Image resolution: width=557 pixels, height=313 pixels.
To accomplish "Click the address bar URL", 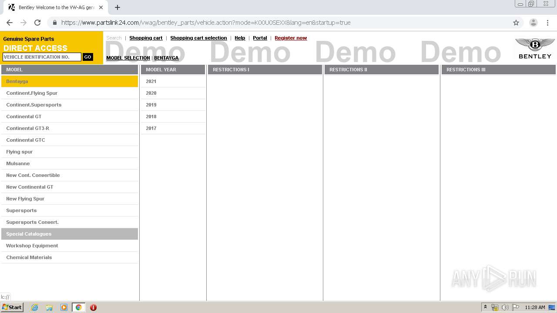I will tap(206, 23).
